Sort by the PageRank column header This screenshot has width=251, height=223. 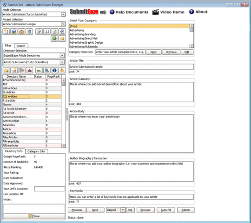tap(53, 77)
